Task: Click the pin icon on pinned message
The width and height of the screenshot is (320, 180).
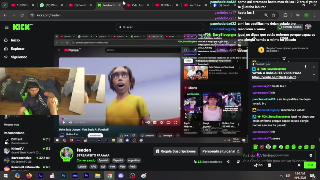Action: 305,67
